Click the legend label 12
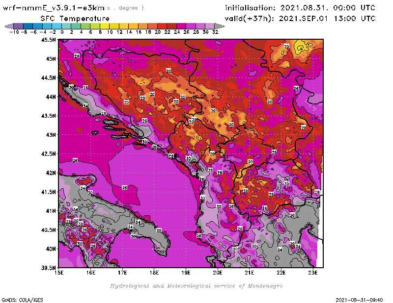The image size is (393, 303). point(119,32)
